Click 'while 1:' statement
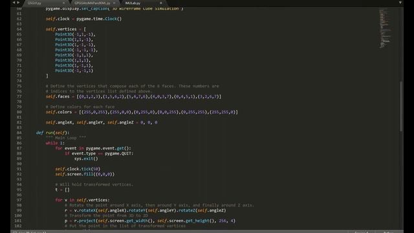Image resolution: width=414 pixels, height=233 pixels. point(55,143)
